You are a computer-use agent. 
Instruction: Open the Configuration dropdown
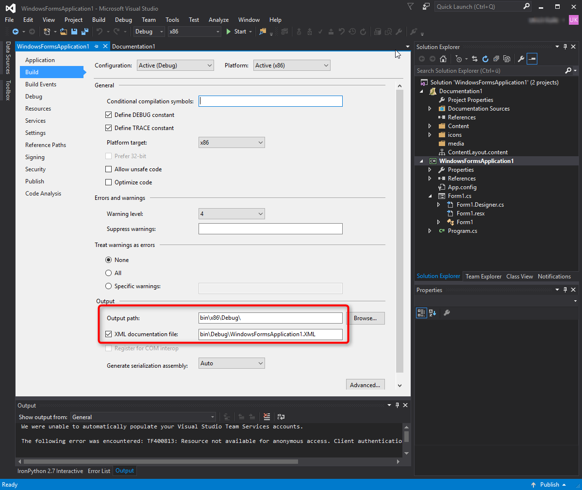pos(175,65)
